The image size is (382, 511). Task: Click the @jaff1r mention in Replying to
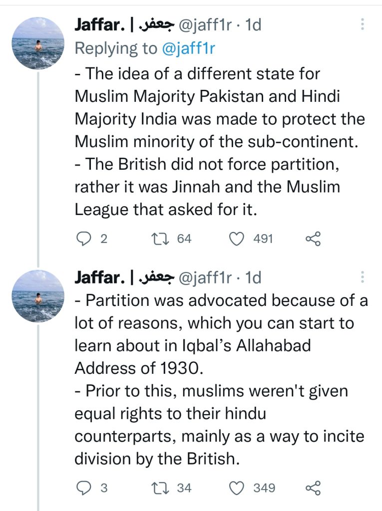click(188, 48)
